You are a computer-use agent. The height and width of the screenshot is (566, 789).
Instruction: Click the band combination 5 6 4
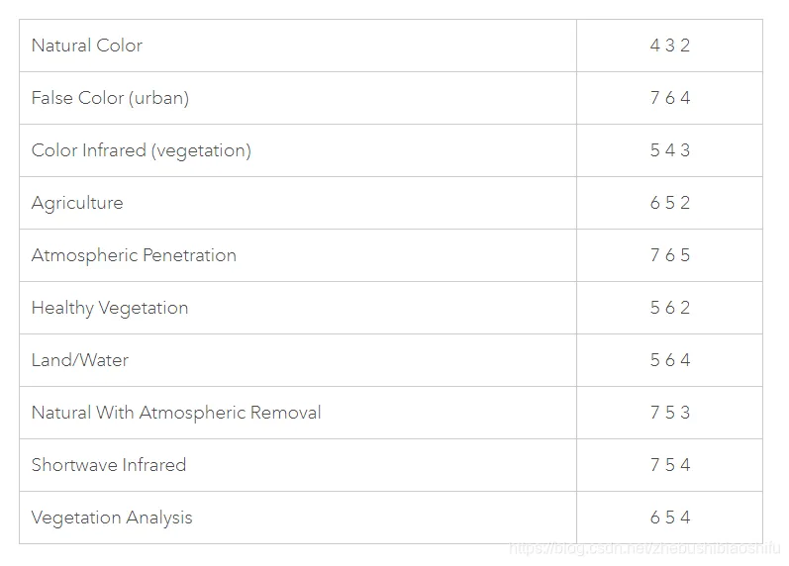[670, 360]
